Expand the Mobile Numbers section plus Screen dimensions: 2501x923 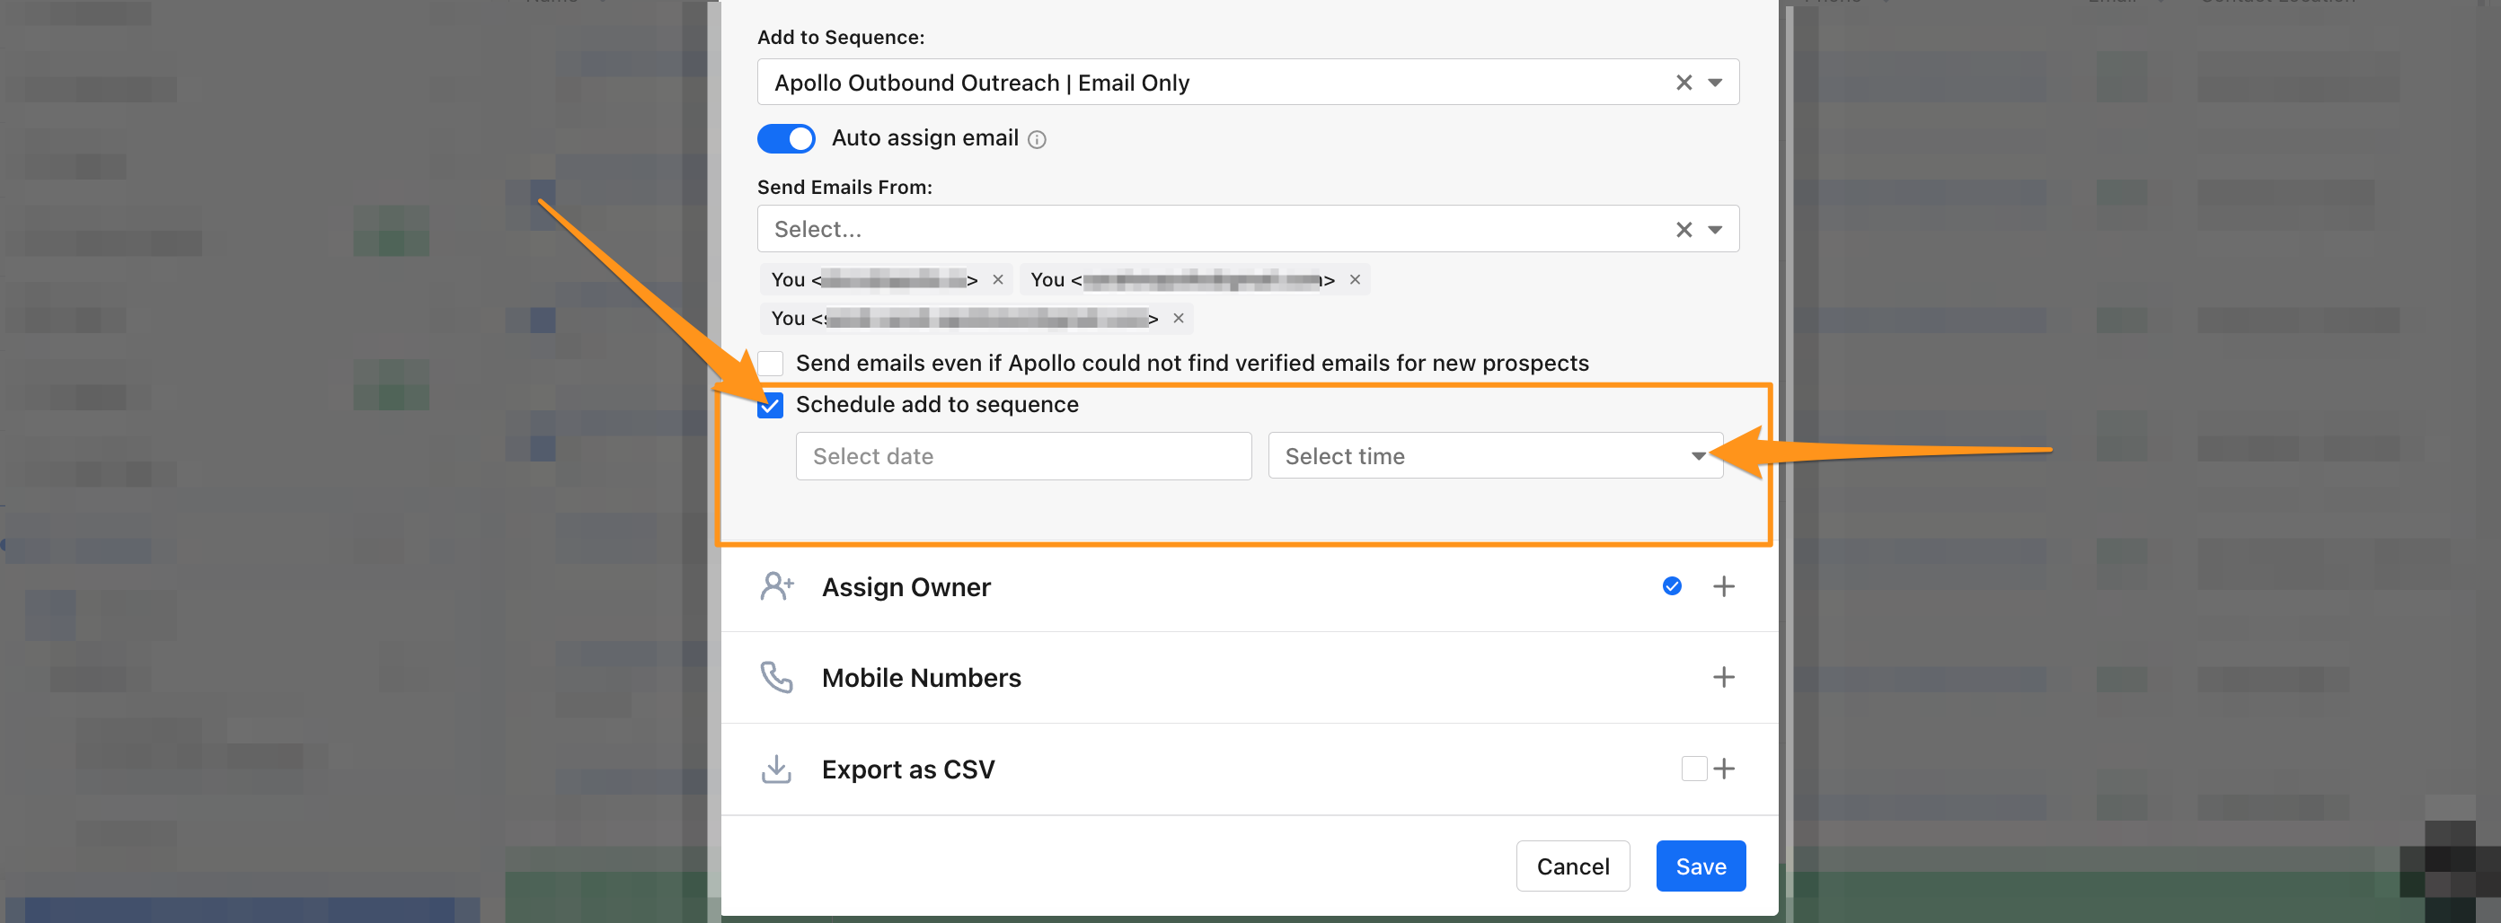point(1723,678)
